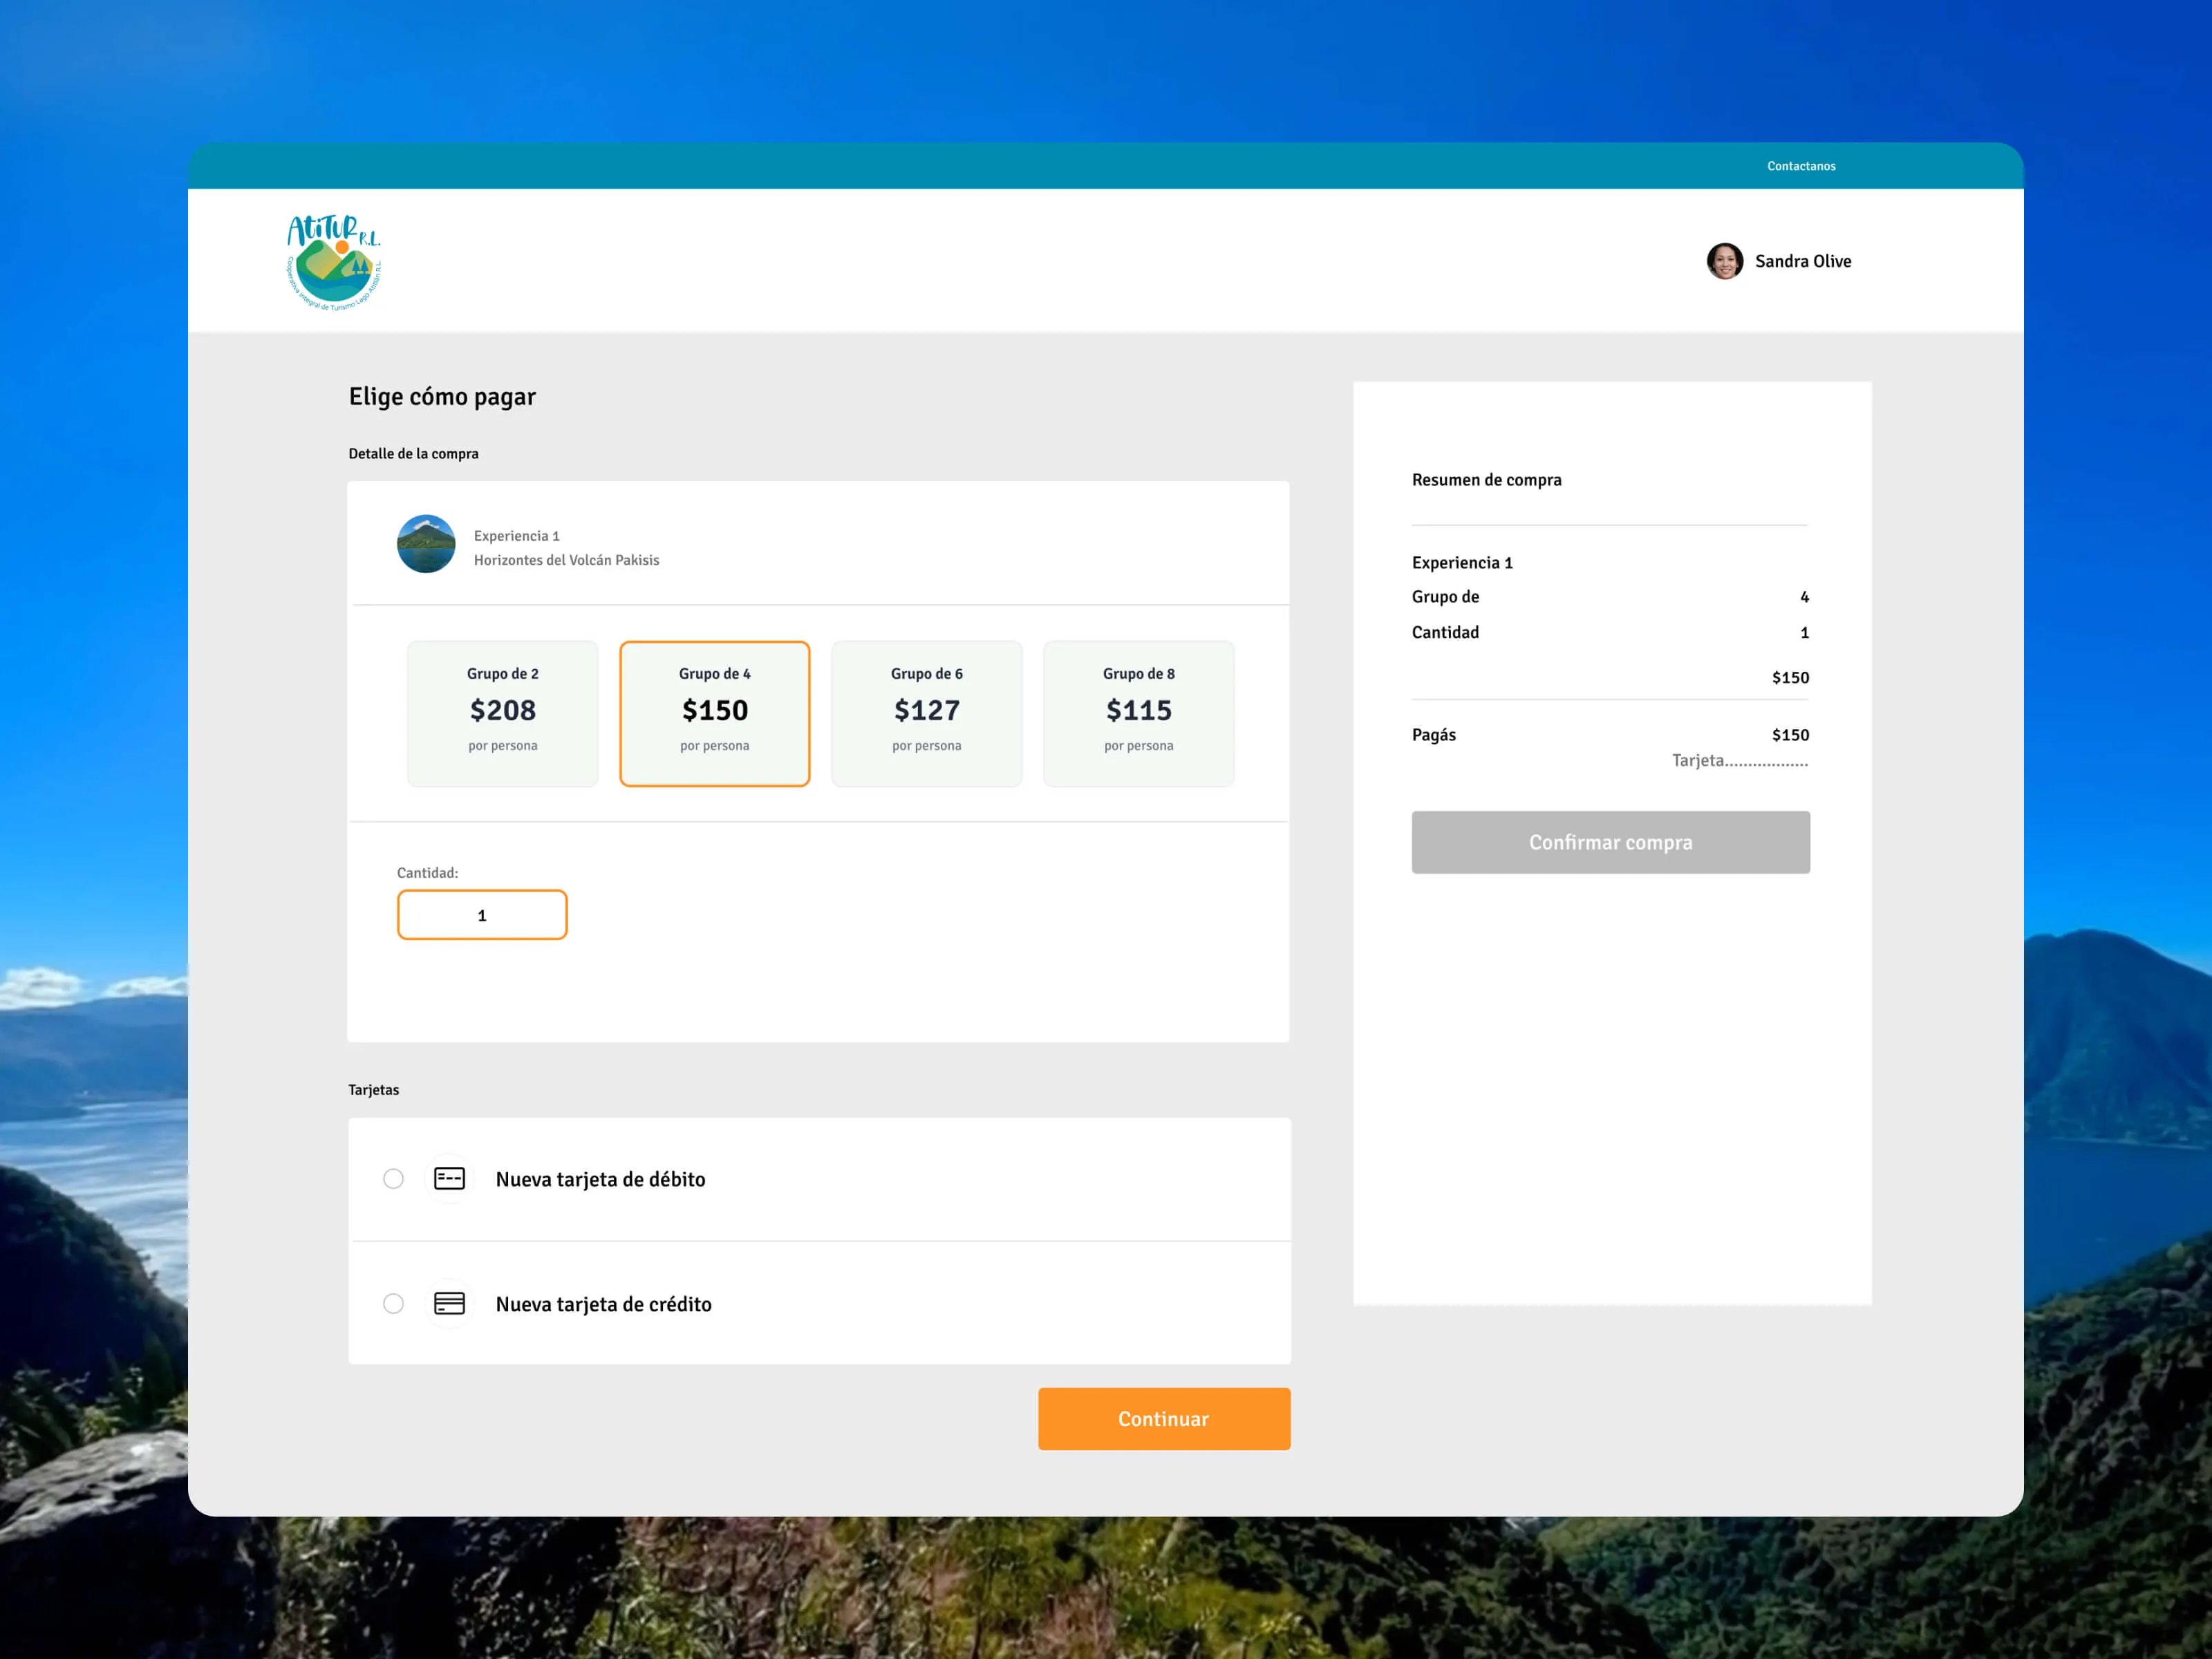
Task: Click the volcano experience thumbnail
Action: (426, 544)
